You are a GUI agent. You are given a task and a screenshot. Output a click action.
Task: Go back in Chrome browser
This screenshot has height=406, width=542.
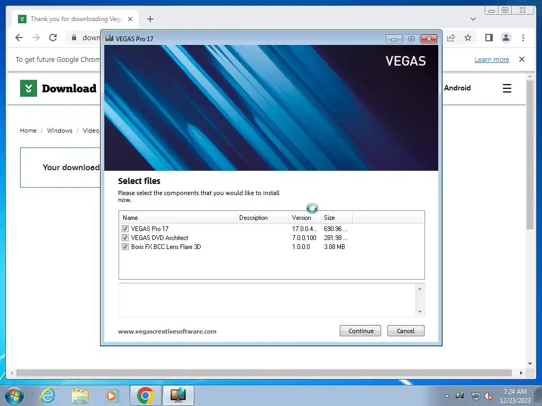tap(19, 38)
